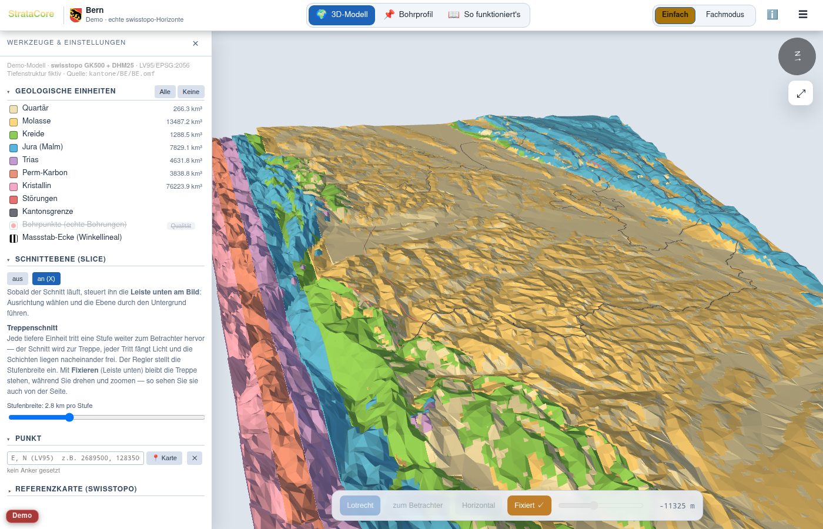Switch to Fachmodus mode
This screenshot has width=823, height=529.
pyautogui.click(x=725, y=15)
